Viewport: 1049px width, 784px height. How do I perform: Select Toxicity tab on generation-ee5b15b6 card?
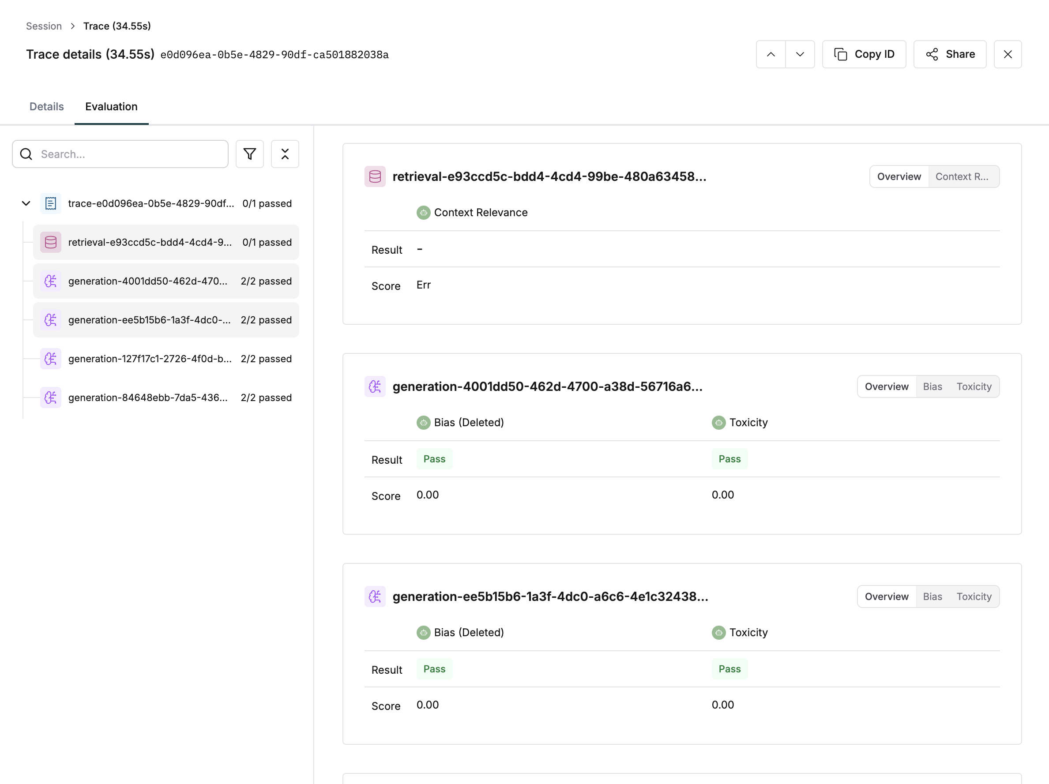(x=974, y=597)
